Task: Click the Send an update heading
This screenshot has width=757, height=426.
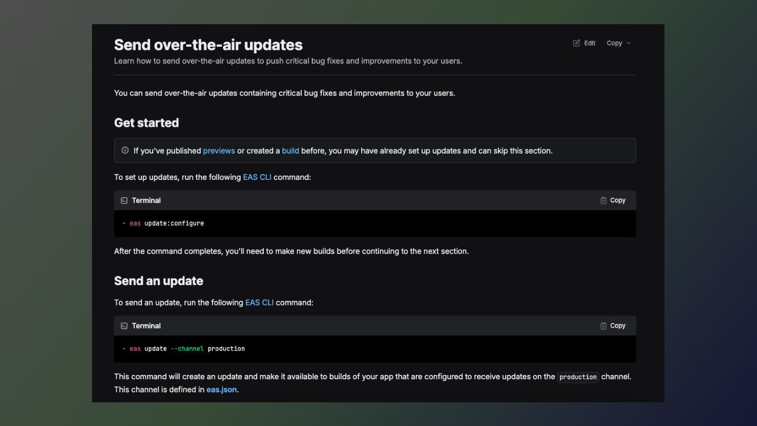Action: 158,281
